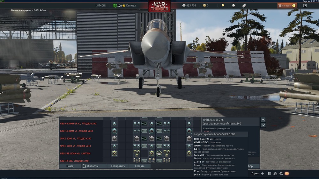Open the Магазин shop
Screen dimensions: 319x179
tap(287, 5)
